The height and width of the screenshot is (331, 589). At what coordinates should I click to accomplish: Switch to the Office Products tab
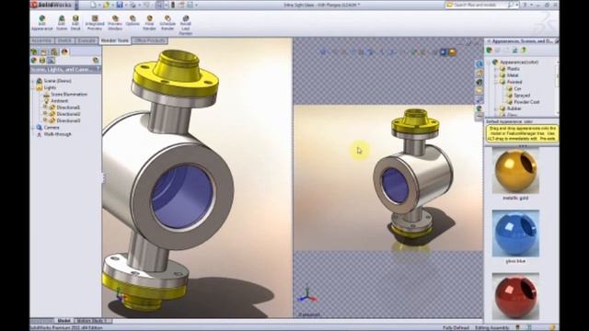149,40
